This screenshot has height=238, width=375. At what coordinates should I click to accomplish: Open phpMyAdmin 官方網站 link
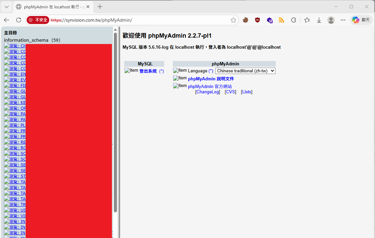point(210,86)
